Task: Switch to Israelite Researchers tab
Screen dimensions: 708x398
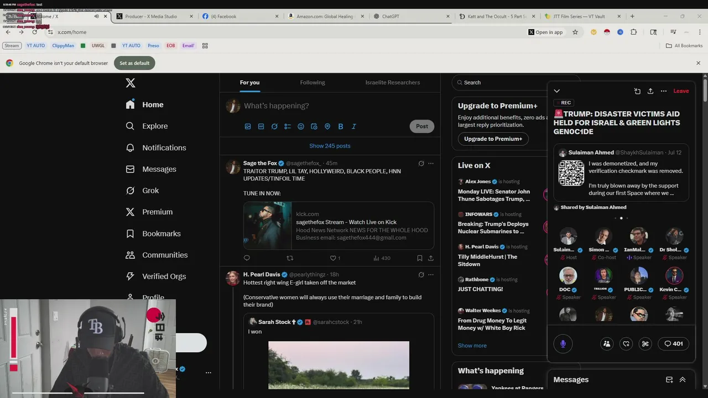Action: pos(393,82)
